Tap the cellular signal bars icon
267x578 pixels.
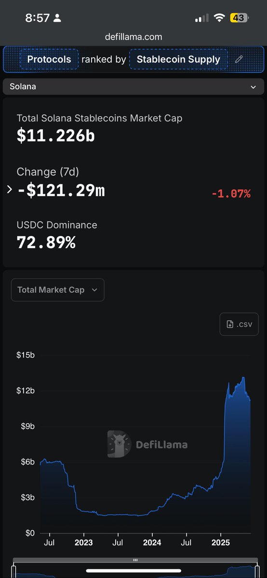[x=202, y=18]
